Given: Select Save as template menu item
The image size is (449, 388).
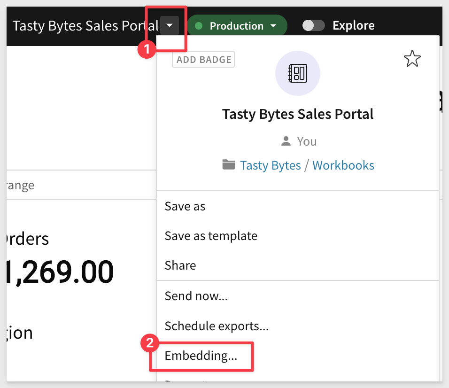Looking at the screenshot, I should [211, 235].
